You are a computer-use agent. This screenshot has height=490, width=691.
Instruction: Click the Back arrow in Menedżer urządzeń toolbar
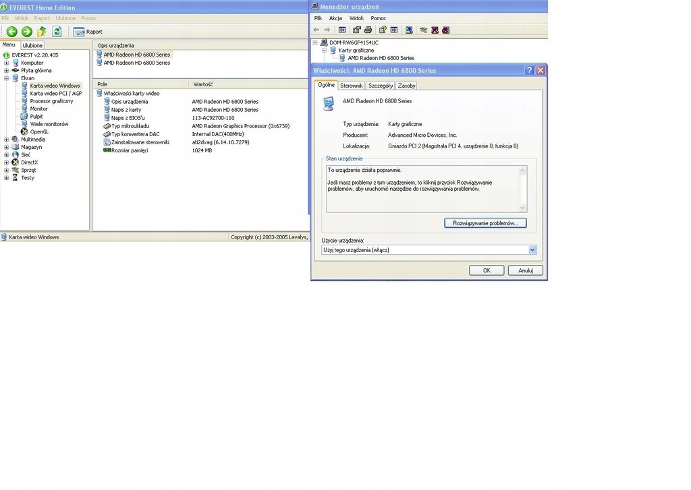point(316,30)
